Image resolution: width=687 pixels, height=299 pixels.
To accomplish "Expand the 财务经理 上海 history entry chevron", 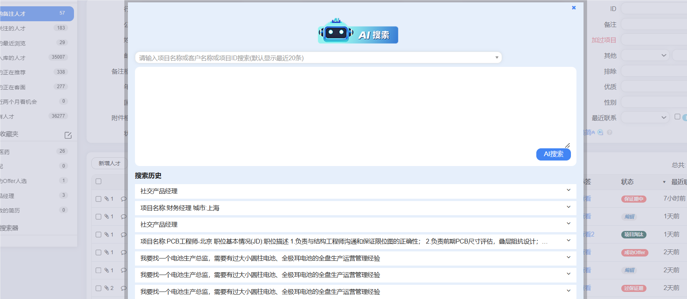I will pyautogui.click(x=569, y=207).
